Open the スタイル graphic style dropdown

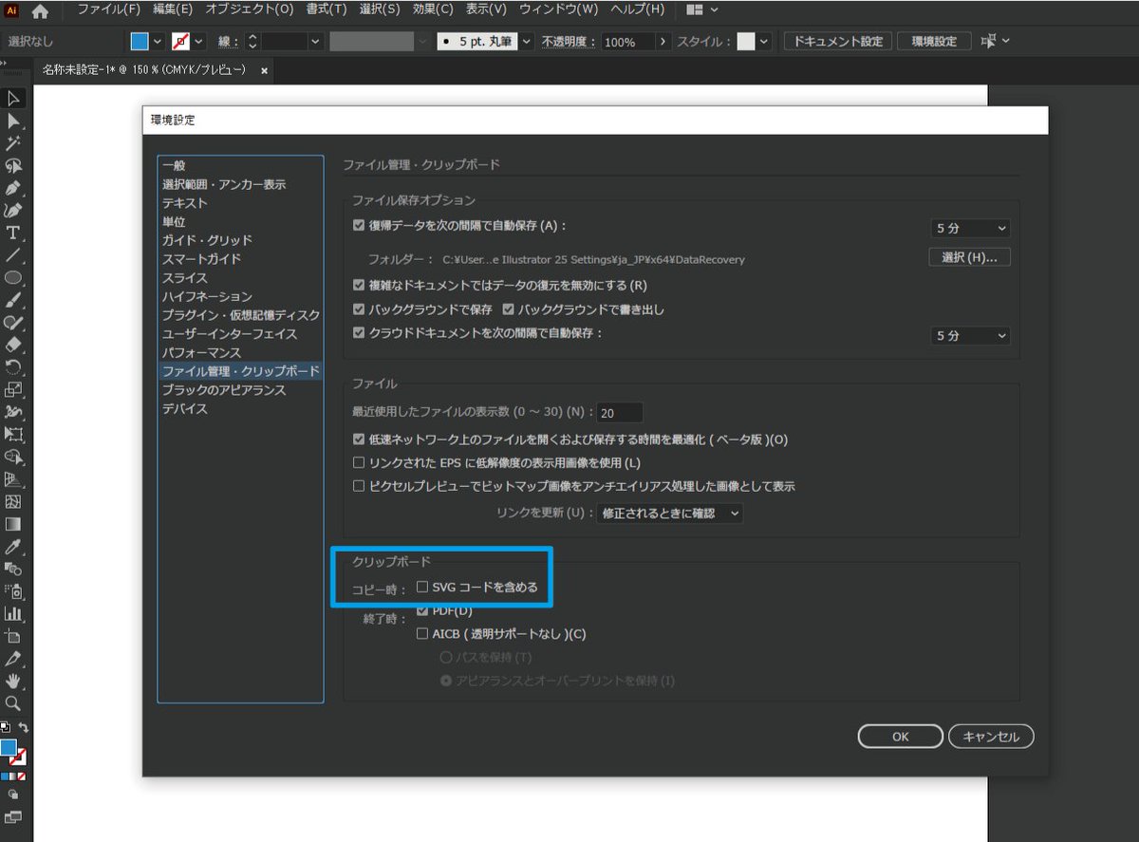point(764,42)
